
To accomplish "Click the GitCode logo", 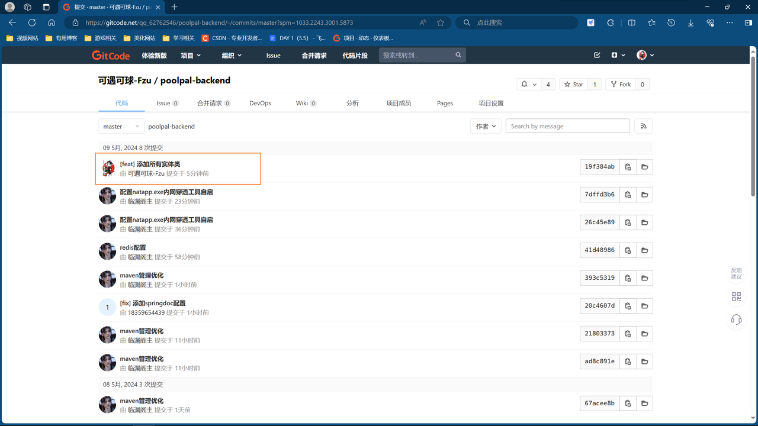I will [111, 55].
